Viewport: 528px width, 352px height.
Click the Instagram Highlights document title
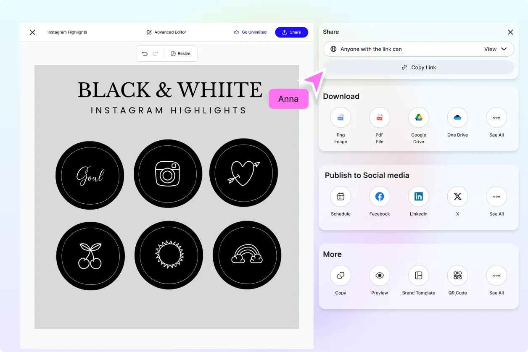(67, 32)
